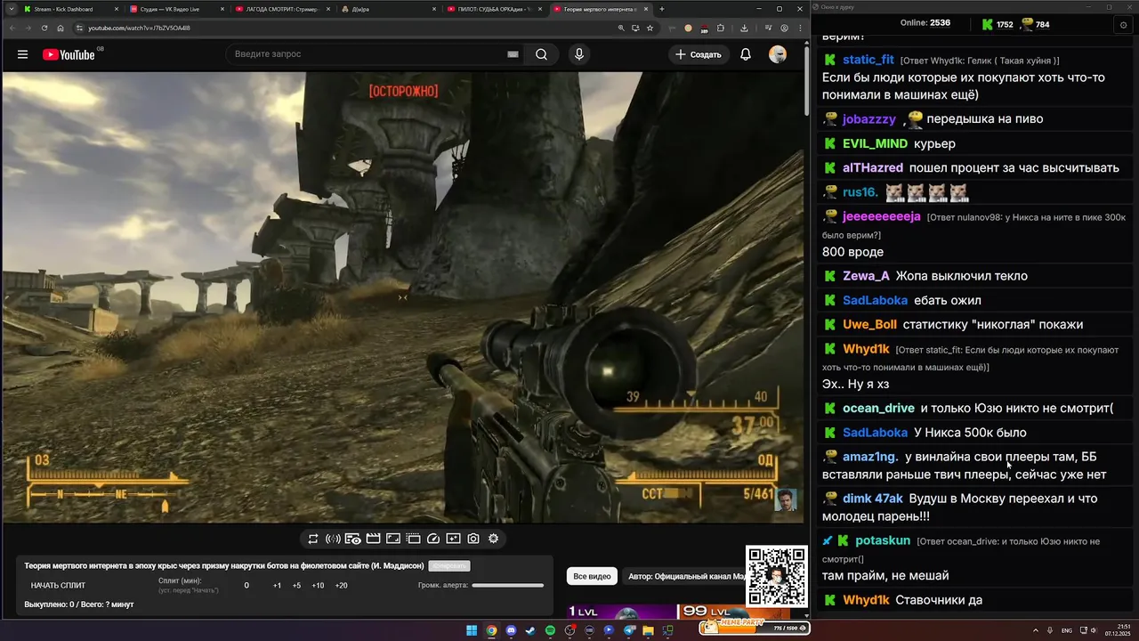Screen dimensions: 1139x641
Task: Switch to Stream - Kick Dashboard tab
Action: click(x=69, y=9)
